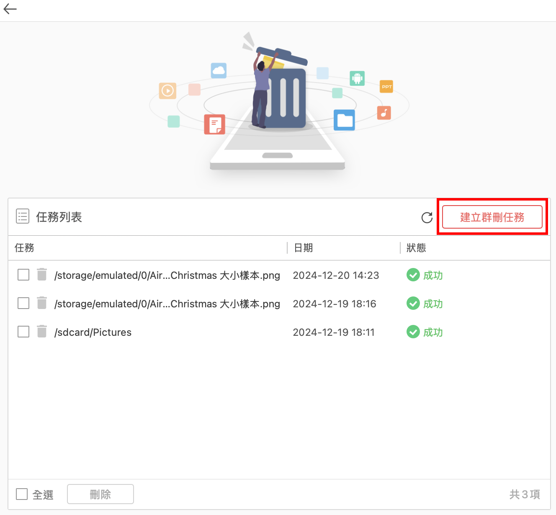Click trash icon of the 2024-12-19 18:16 task
Viewport: 556px width, 515px height.
coord(42,303)
